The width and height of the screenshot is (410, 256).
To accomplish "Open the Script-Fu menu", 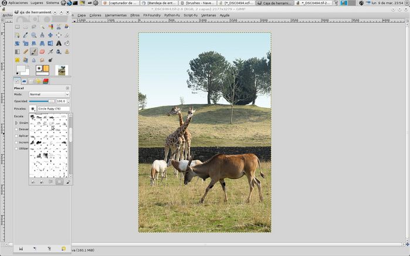I will pyautogui.click(x=191, y=15).
